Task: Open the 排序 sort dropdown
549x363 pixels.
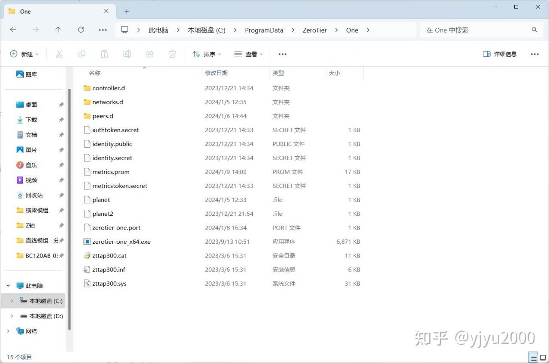Action: click(207, 54)
